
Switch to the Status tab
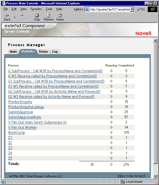(x=43, y=52)
